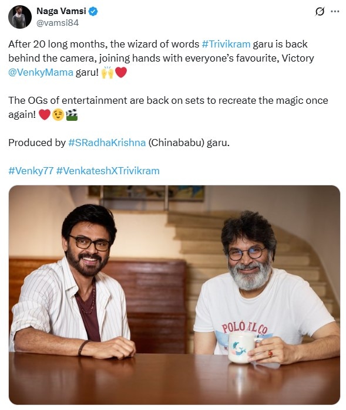Image resolution: width=346 pixels, height=410 pixels.
Task: Open the #Trivikram hashtag
Action: click(226, 44)
